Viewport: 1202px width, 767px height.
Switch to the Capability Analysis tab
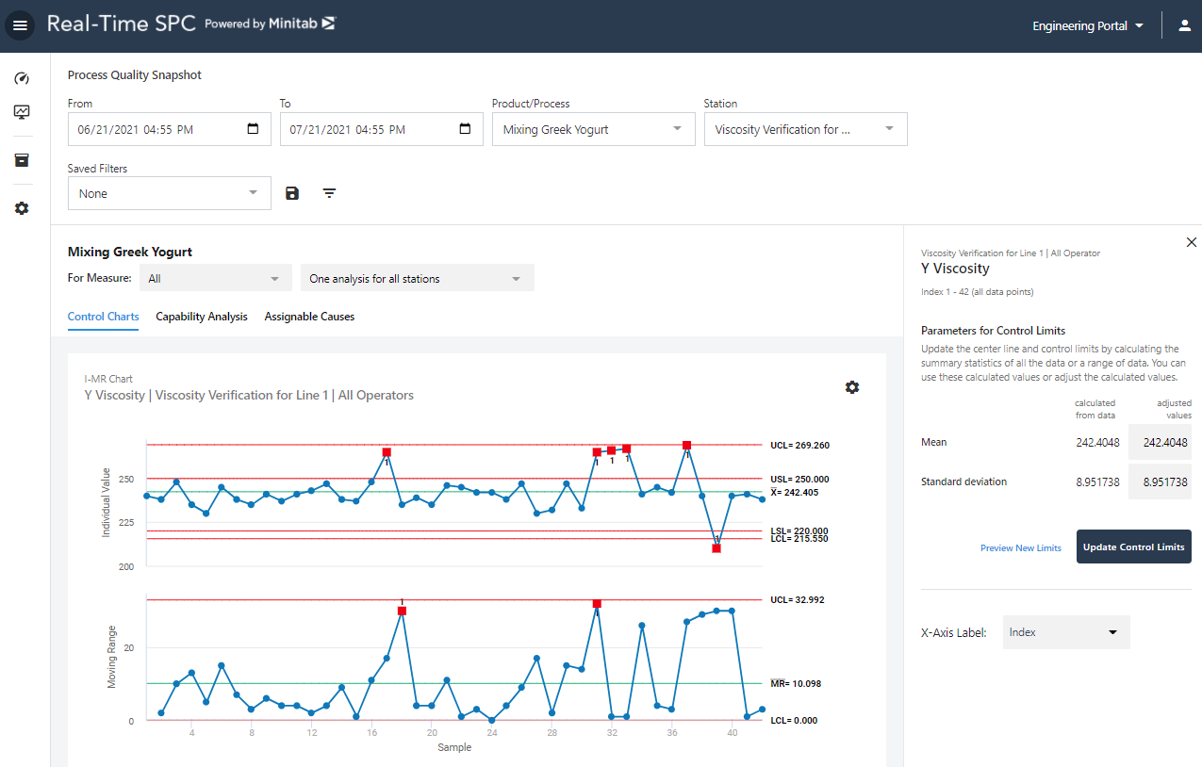202,317
